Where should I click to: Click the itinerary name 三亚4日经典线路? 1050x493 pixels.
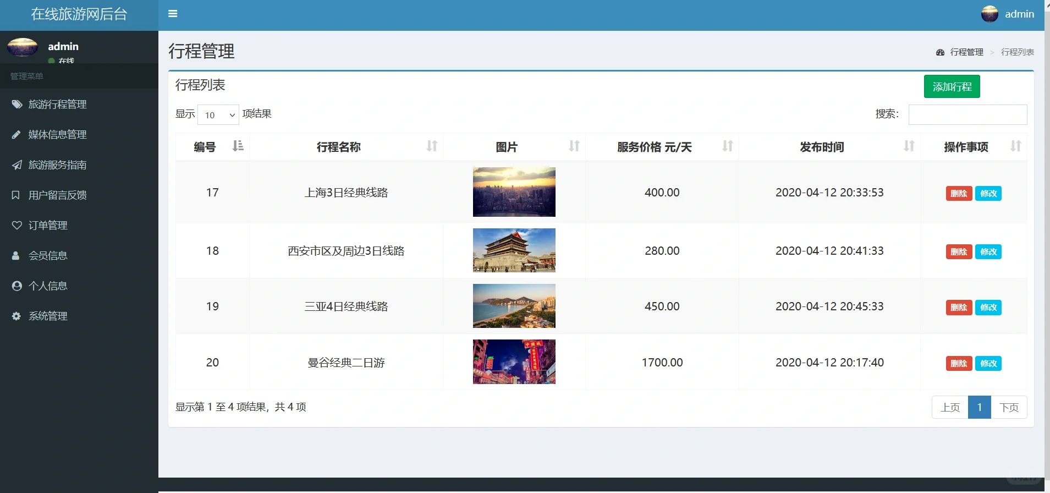tap(347, 306)
